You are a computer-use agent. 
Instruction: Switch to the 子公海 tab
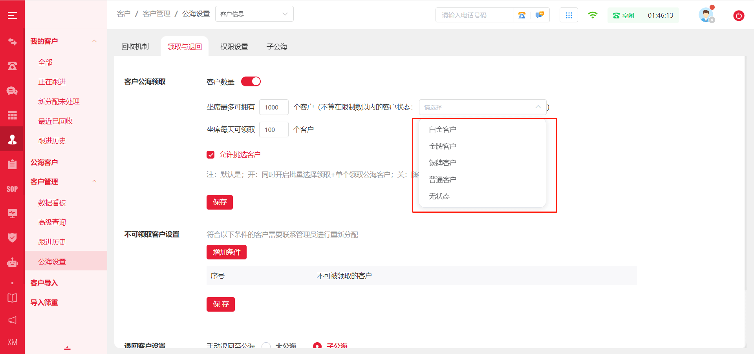point(277,47)
